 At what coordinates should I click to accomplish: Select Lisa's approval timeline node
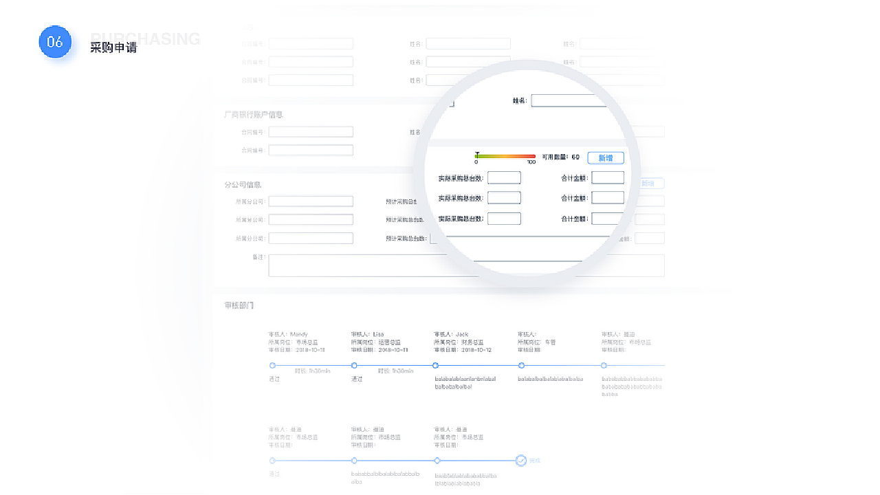coord(354,366)
